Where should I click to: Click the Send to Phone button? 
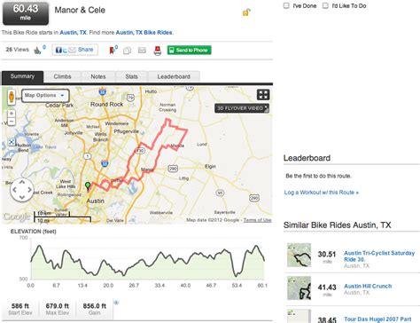189,50
